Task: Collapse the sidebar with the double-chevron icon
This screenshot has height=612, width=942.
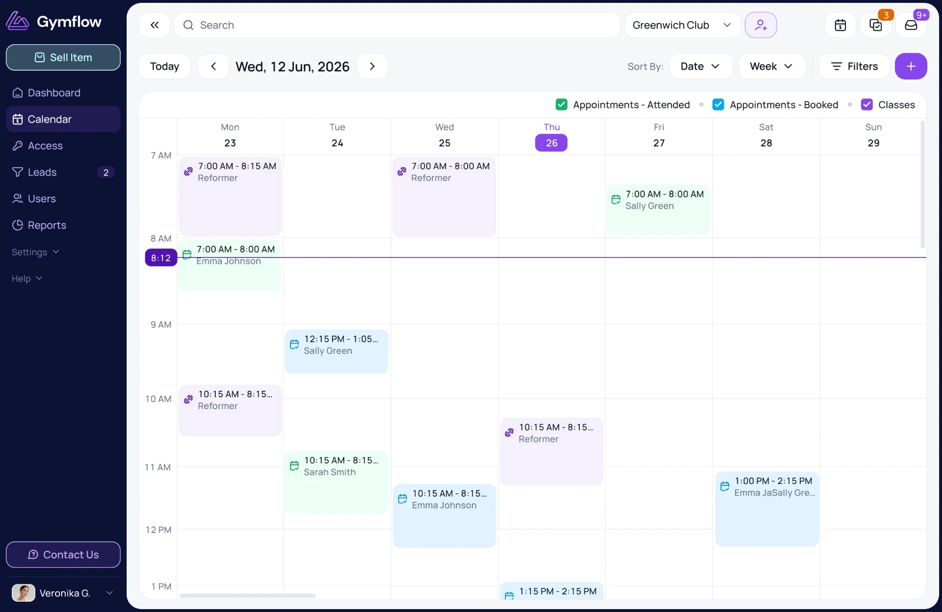Action: click(154, 25)
